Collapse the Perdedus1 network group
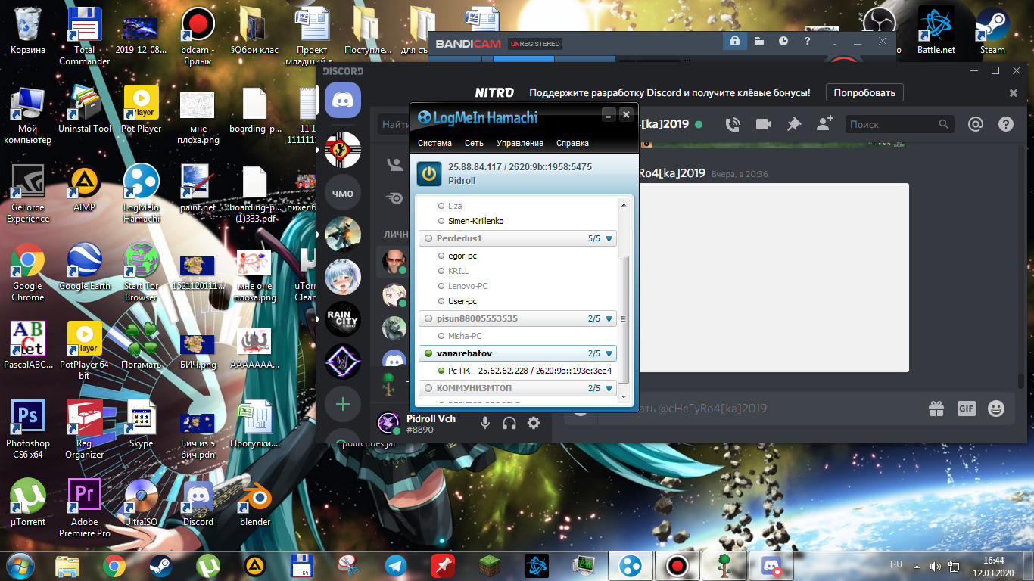Image resolution: width=1034 pixels, height=581 pixels. pyautogui.click(x=609, y=238)
